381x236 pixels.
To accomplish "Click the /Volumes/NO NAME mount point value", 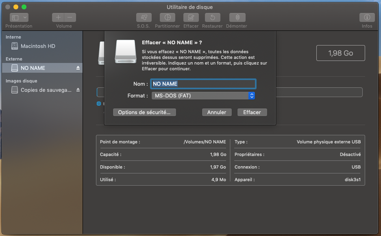I will point(205,142).
